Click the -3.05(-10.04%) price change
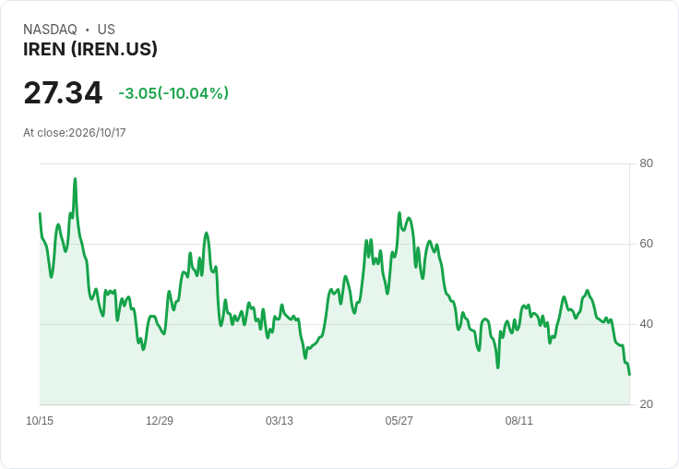The width and height of the screenshot is (679, 469). [173, 93]
